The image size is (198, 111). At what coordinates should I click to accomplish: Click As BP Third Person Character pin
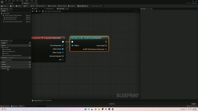pos(106,49)
